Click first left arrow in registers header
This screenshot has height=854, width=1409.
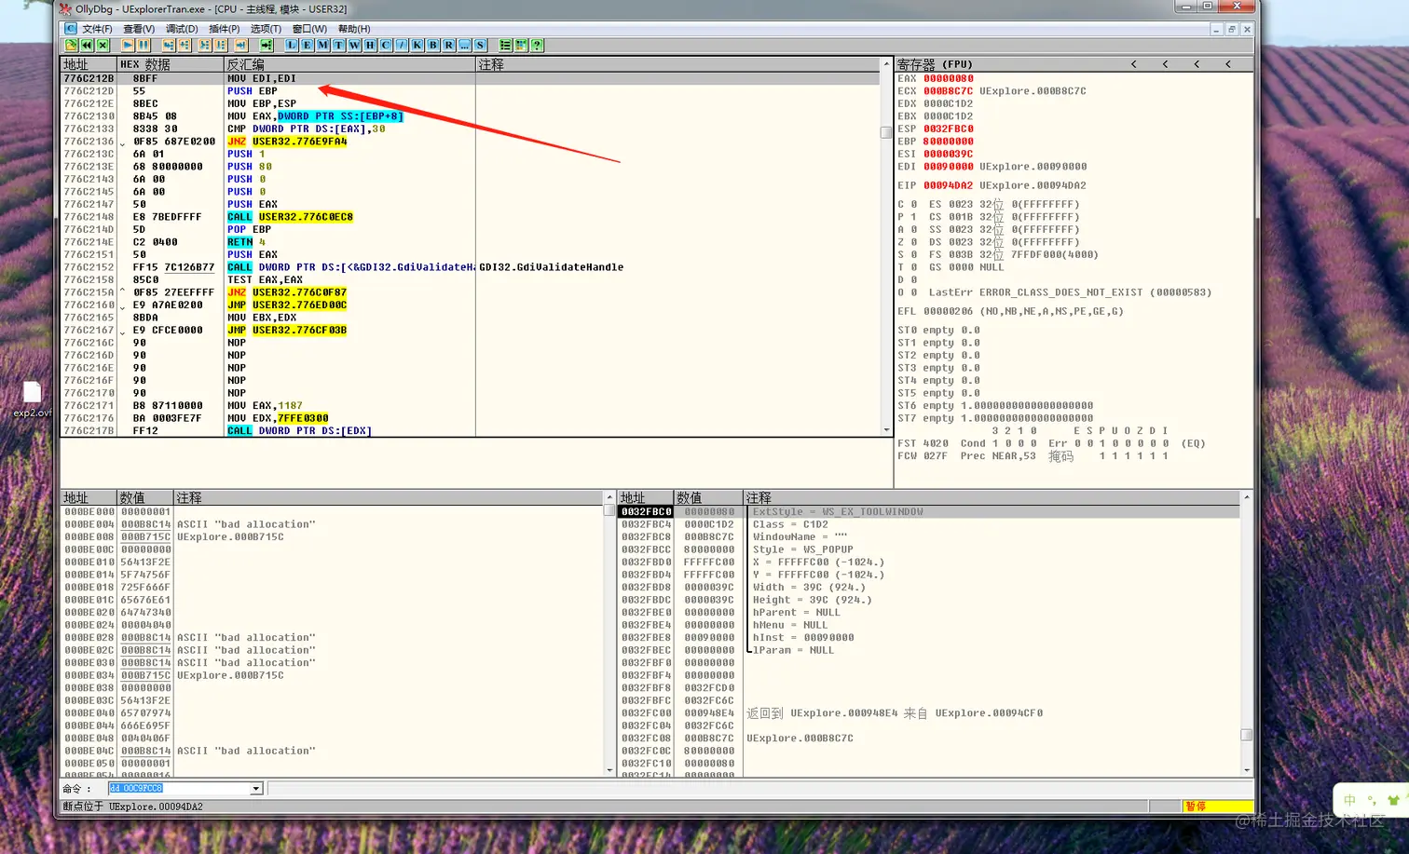pyautogui.click(x=1133, y=64)
